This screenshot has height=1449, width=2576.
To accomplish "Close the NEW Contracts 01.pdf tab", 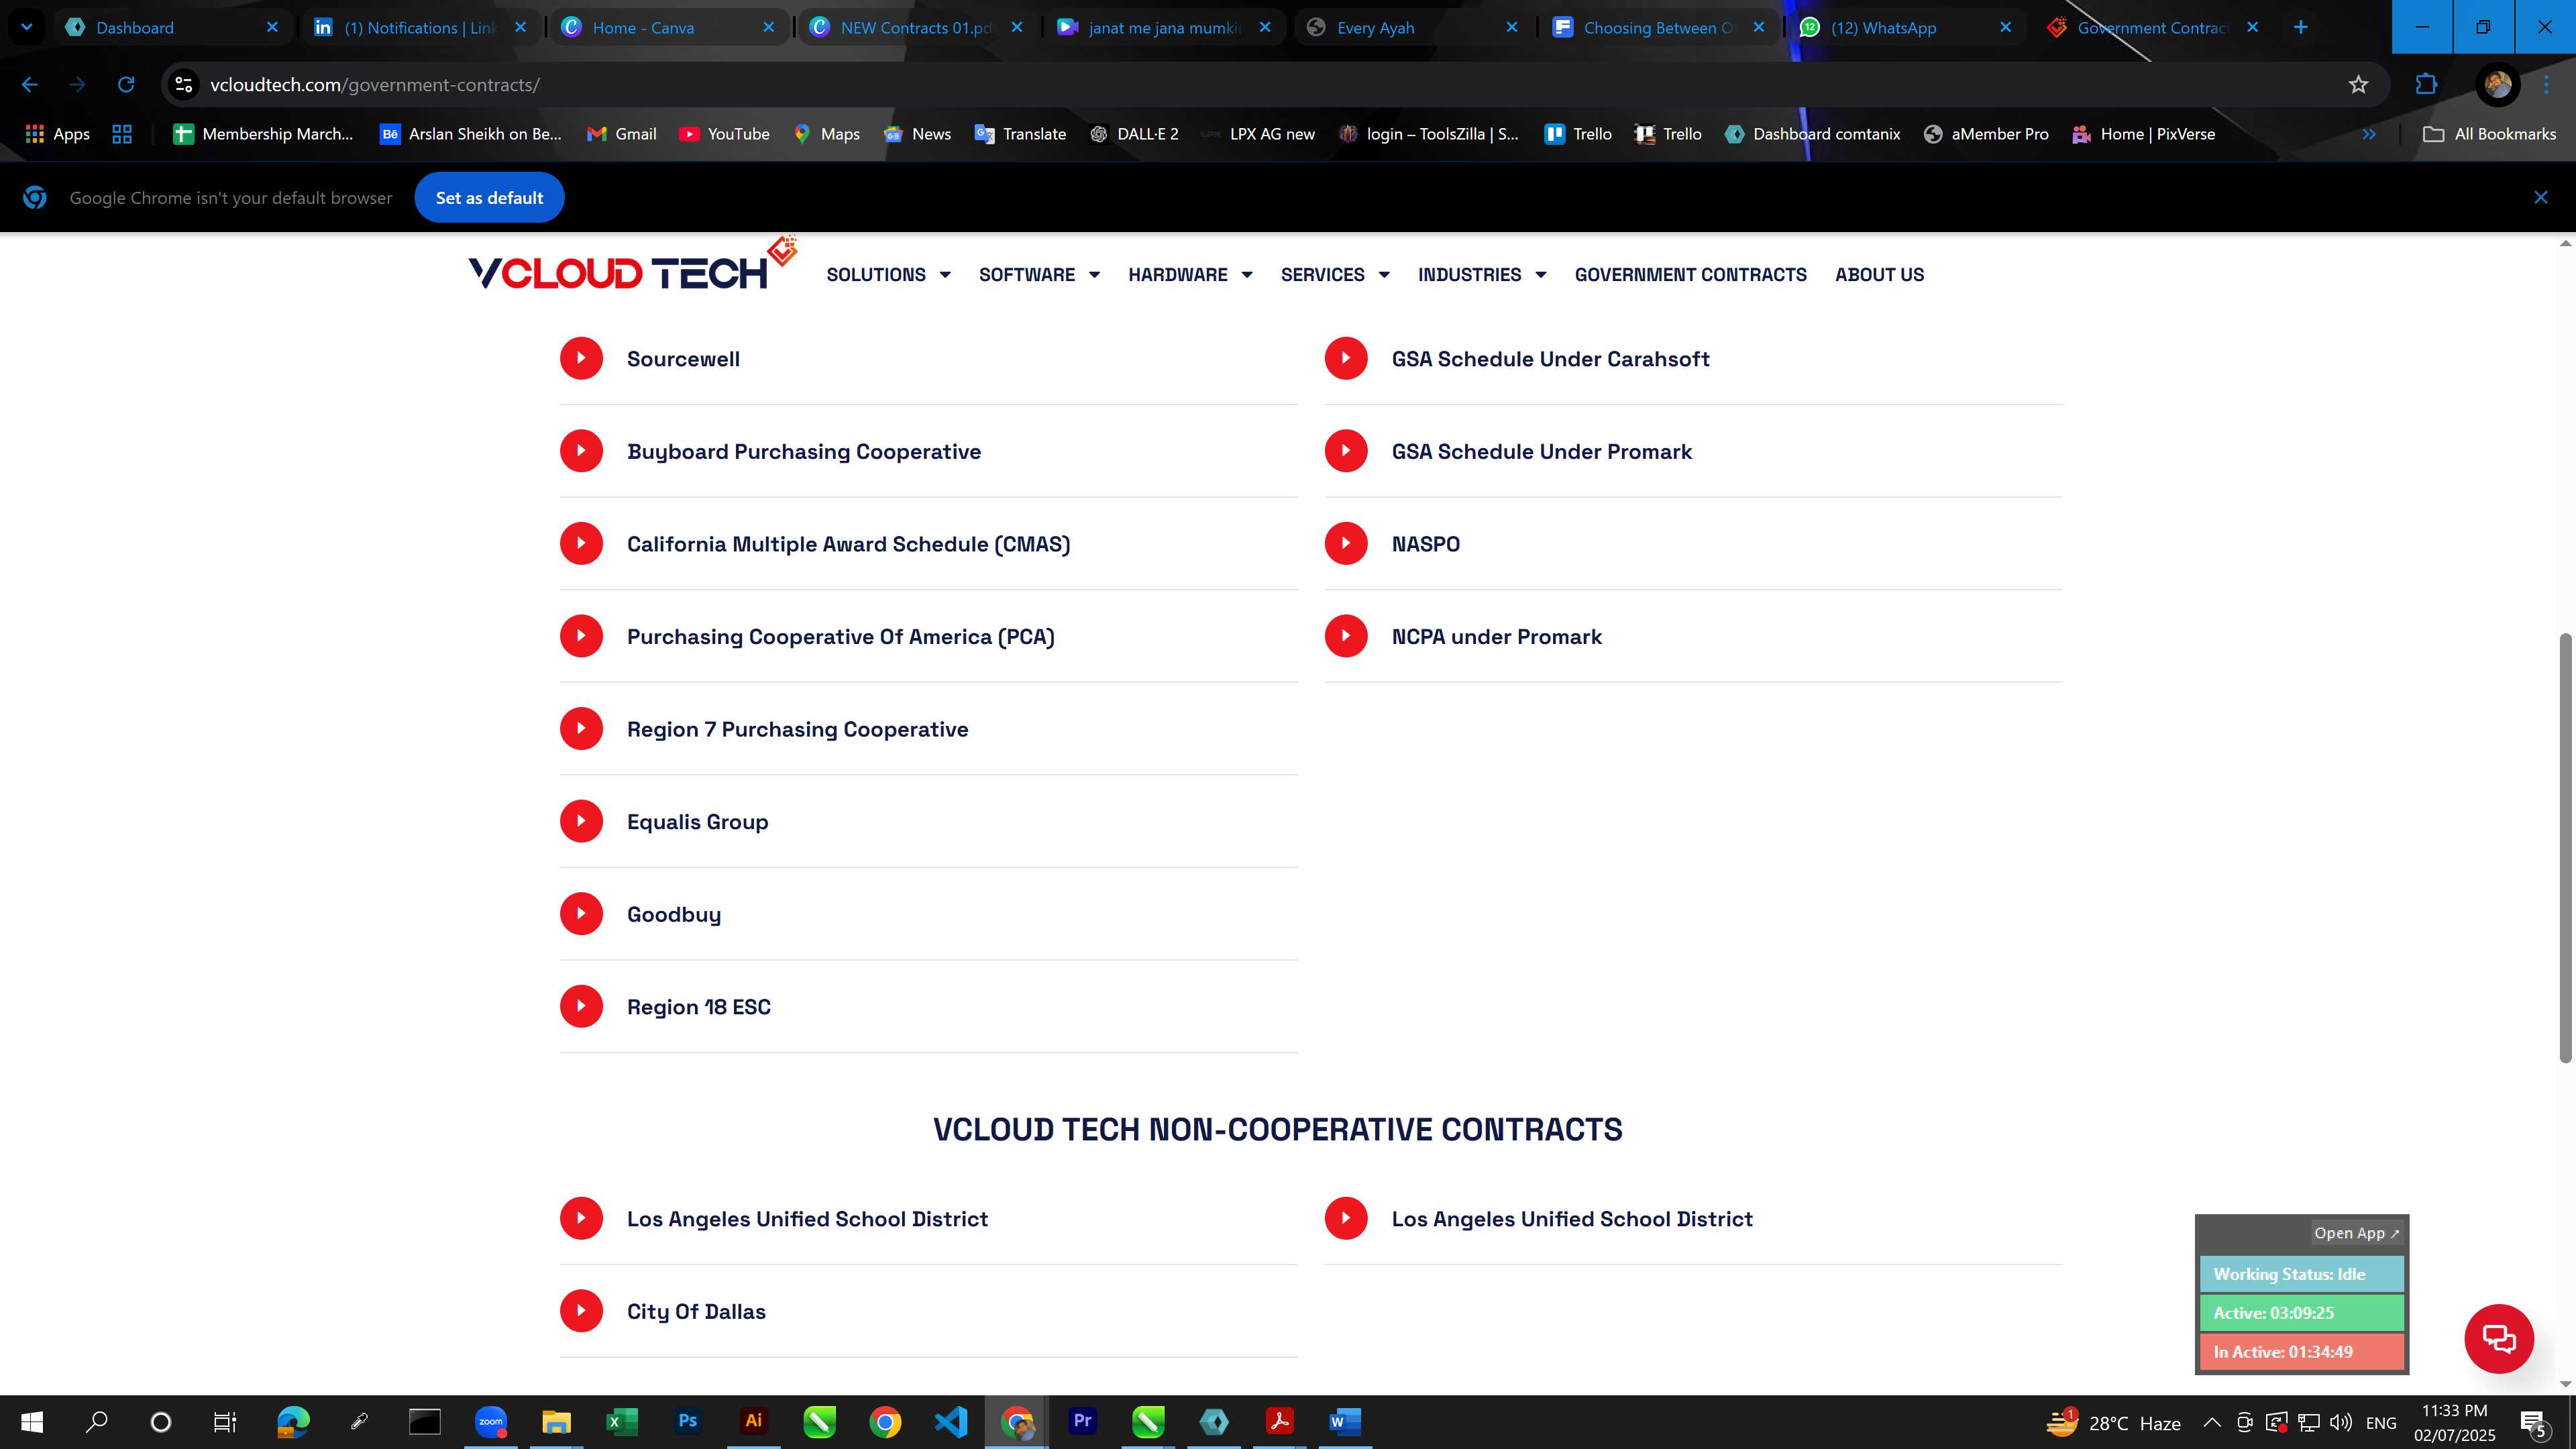I will [1017, 27].
